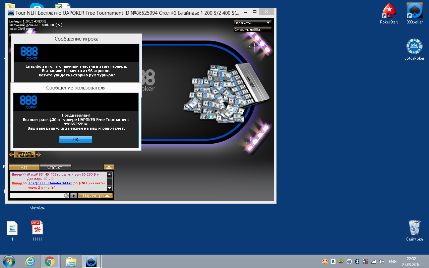
Task: Click the colorful flower tray icon
Action: (x=325, y=262)
